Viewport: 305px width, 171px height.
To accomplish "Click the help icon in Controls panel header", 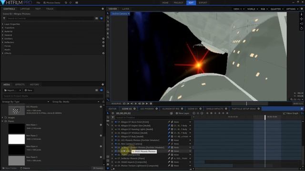I will click(103, 9).
